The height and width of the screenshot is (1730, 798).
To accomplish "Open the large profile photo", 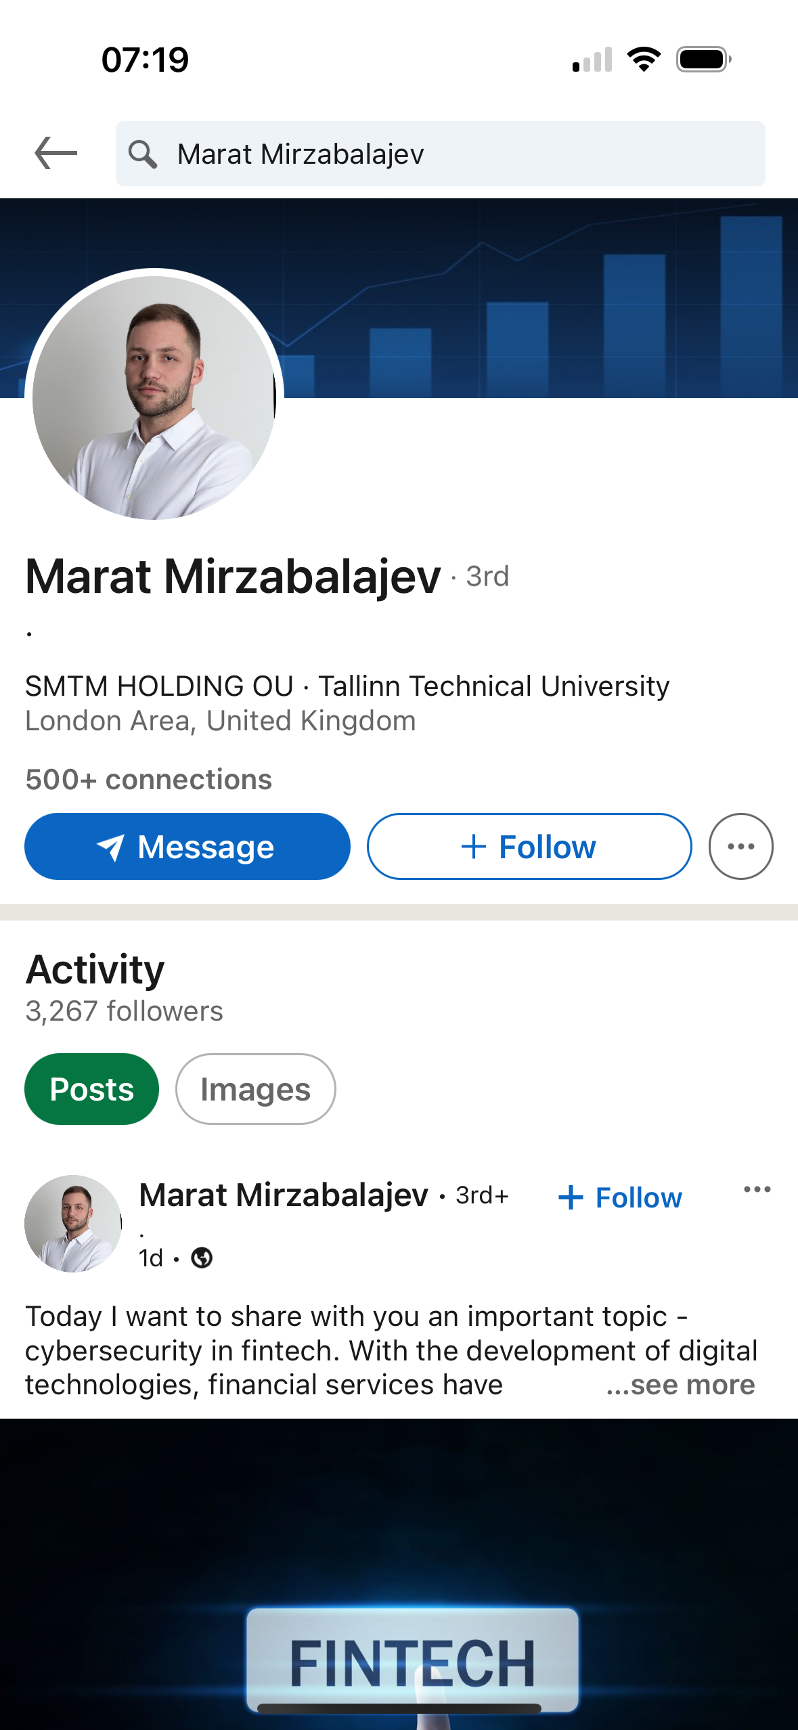I will point(154,397).
